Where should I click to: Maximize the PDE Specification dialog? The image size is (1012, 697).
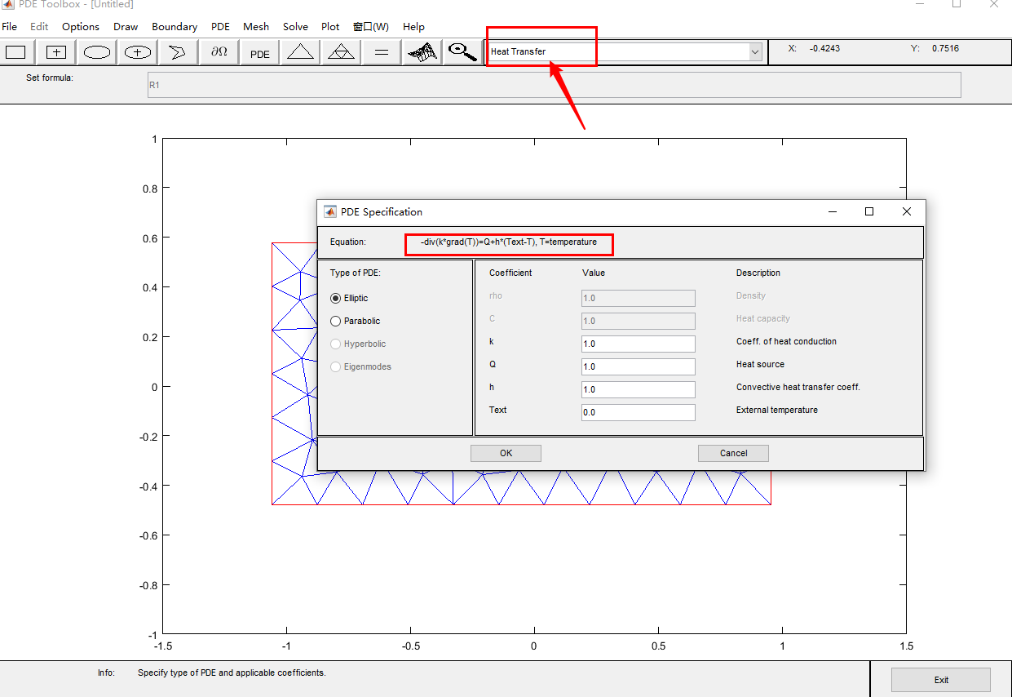point(869,211)
